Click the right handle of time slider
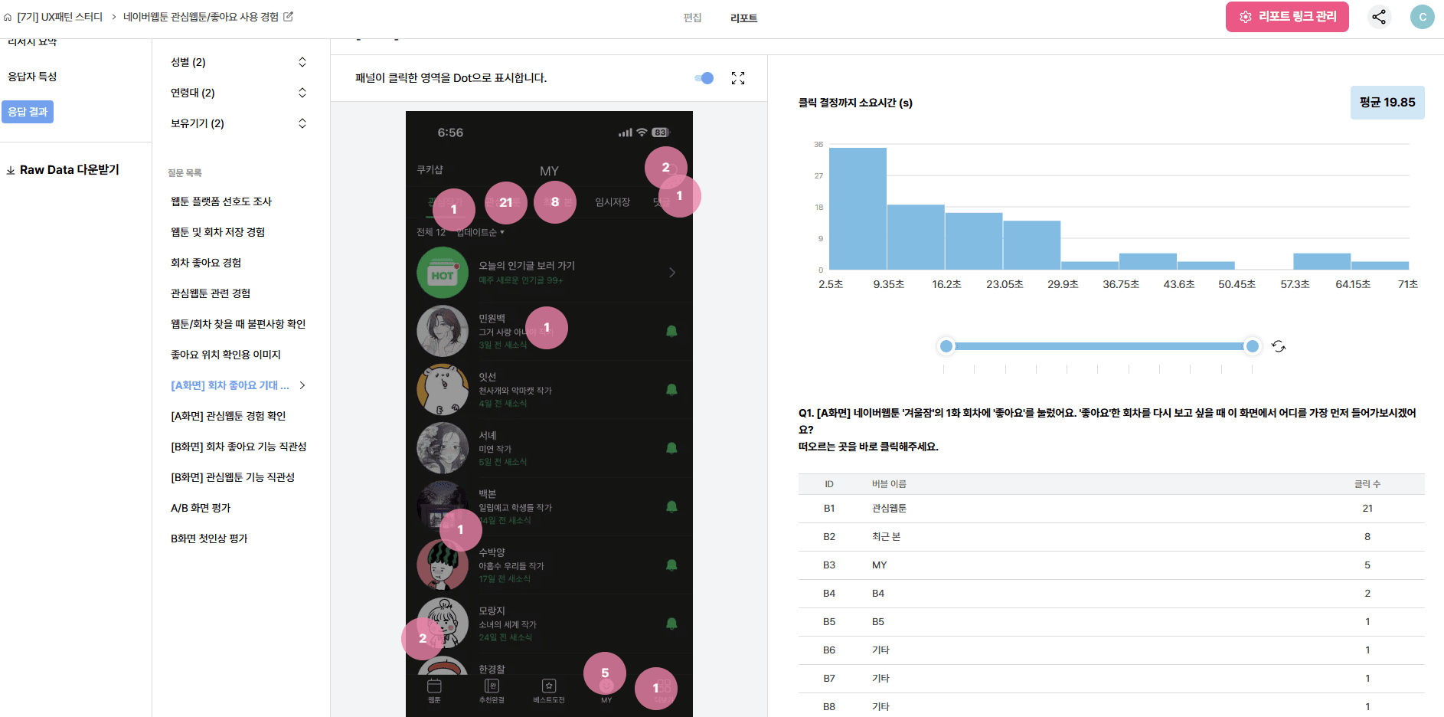 coord(1253,346)
